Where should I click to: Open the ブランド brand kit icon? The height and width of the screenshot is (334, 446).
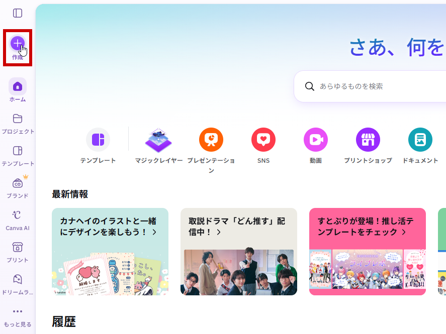point(18,183)
